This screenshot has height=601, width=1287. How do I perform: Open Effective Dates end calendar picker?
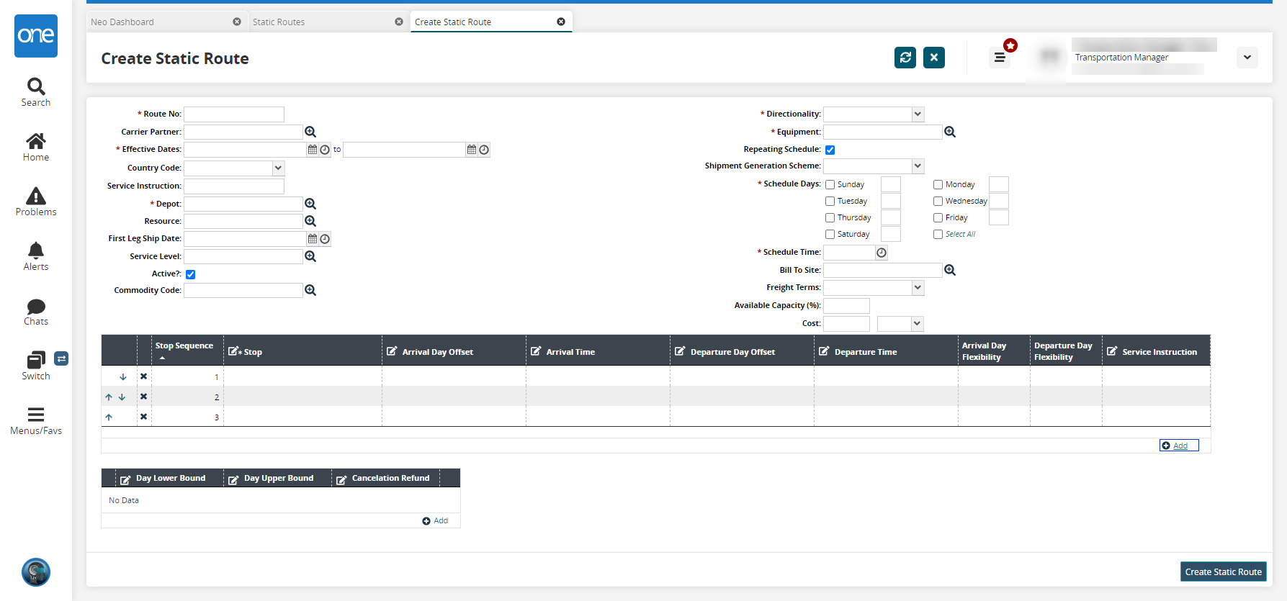472,150
